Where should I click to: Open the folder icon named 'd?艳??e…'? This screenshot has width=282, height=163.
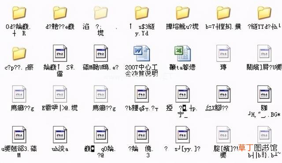[60, 13]
